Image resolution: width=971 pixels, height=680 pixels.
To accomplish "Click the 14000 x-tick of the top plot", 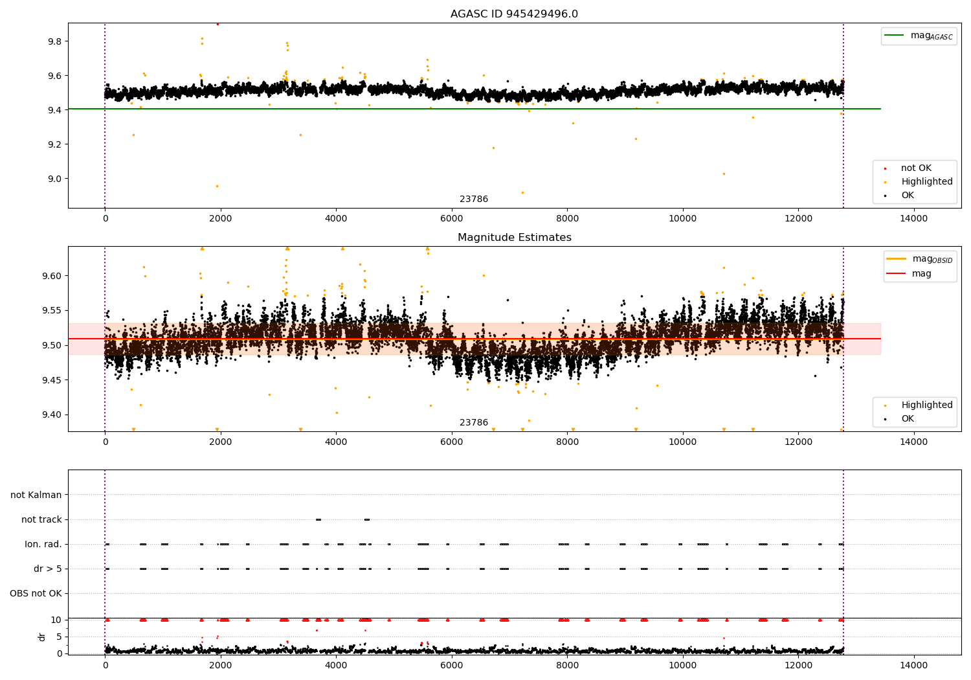I will 913,219.
